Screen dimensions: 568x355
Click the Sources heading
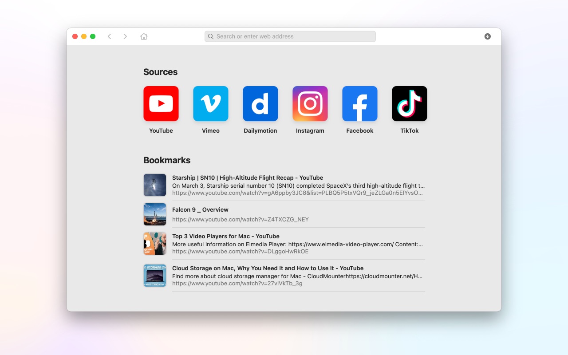pos(160,72)
